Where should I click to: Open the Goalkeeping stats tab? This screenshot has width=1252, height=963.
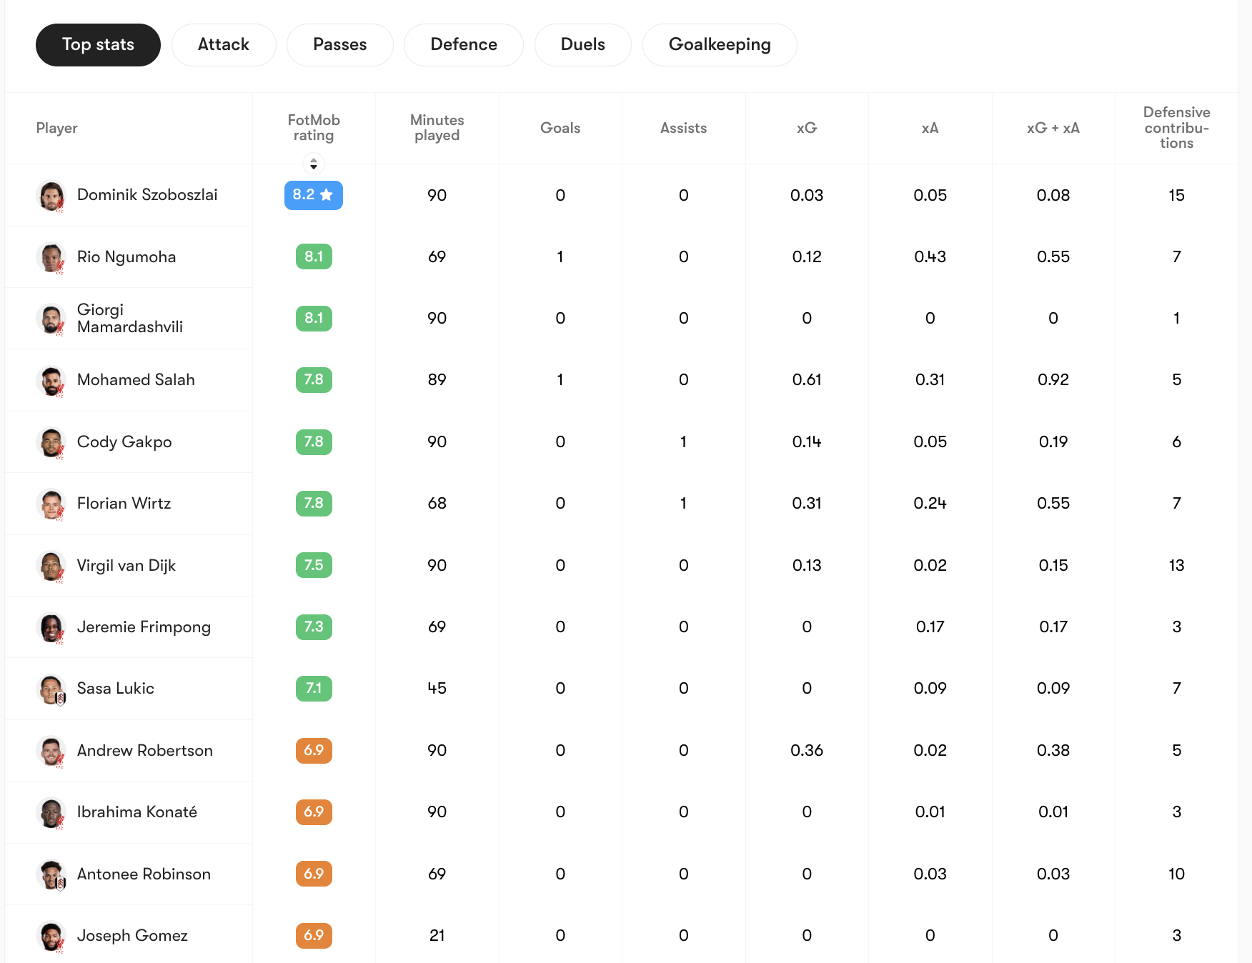tap(719, 45)
